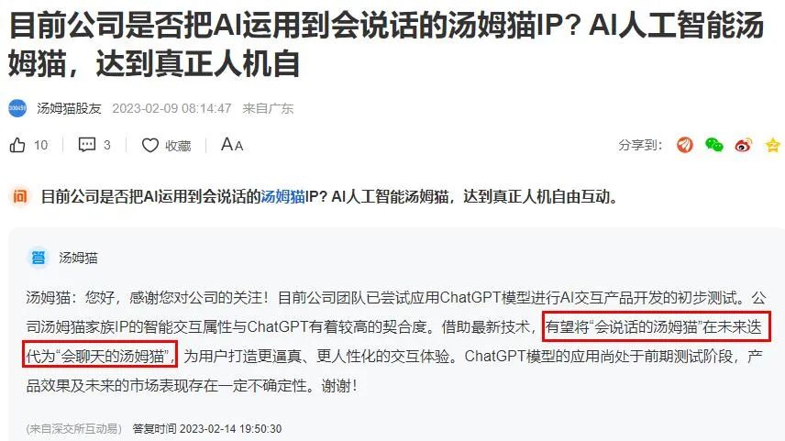Toggle the heart 收藏 favorite icon
This screenshot has height=441, width=785.
(x=149, y=145)
